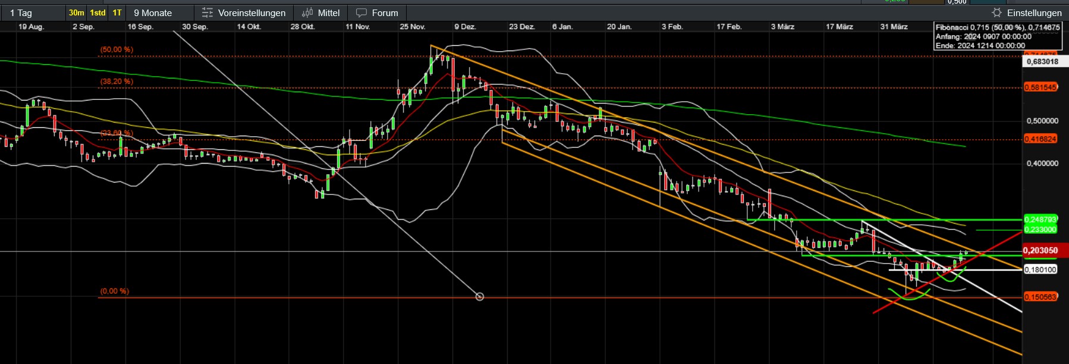This screenshot has height=364, width=1069.
Task: Click the orange 0,581545 price marker
Action: 1040,87
